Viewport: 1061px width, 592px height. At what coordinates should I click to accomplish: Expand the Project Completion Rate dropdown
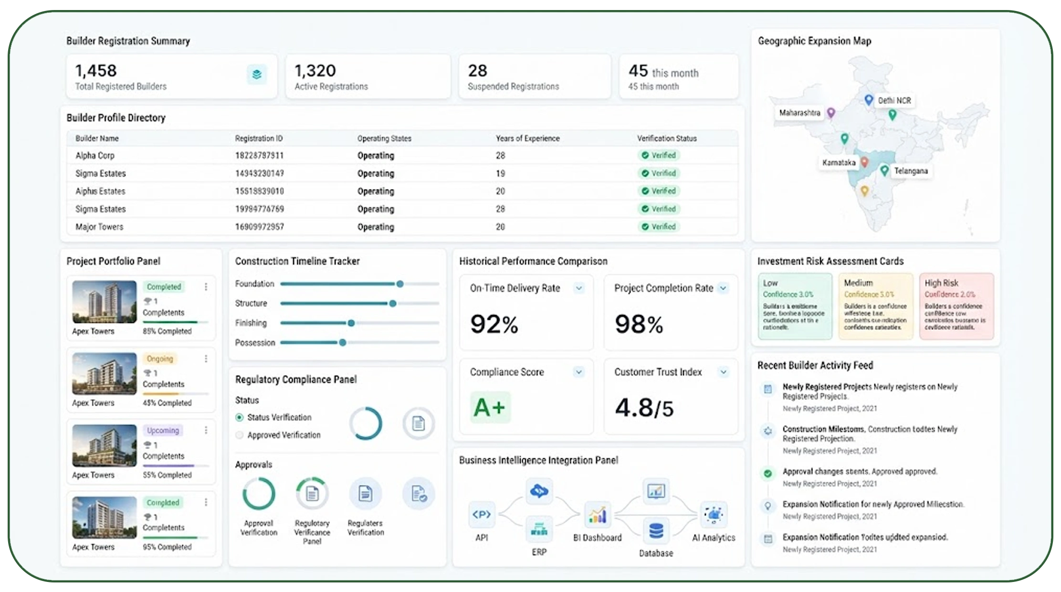pyautogui.click(x=724, y=288)
